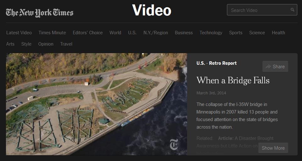This screenshot has height=161, width=302.
Task: Click the Times T watermark on video
Action: (x=174, y=144)
